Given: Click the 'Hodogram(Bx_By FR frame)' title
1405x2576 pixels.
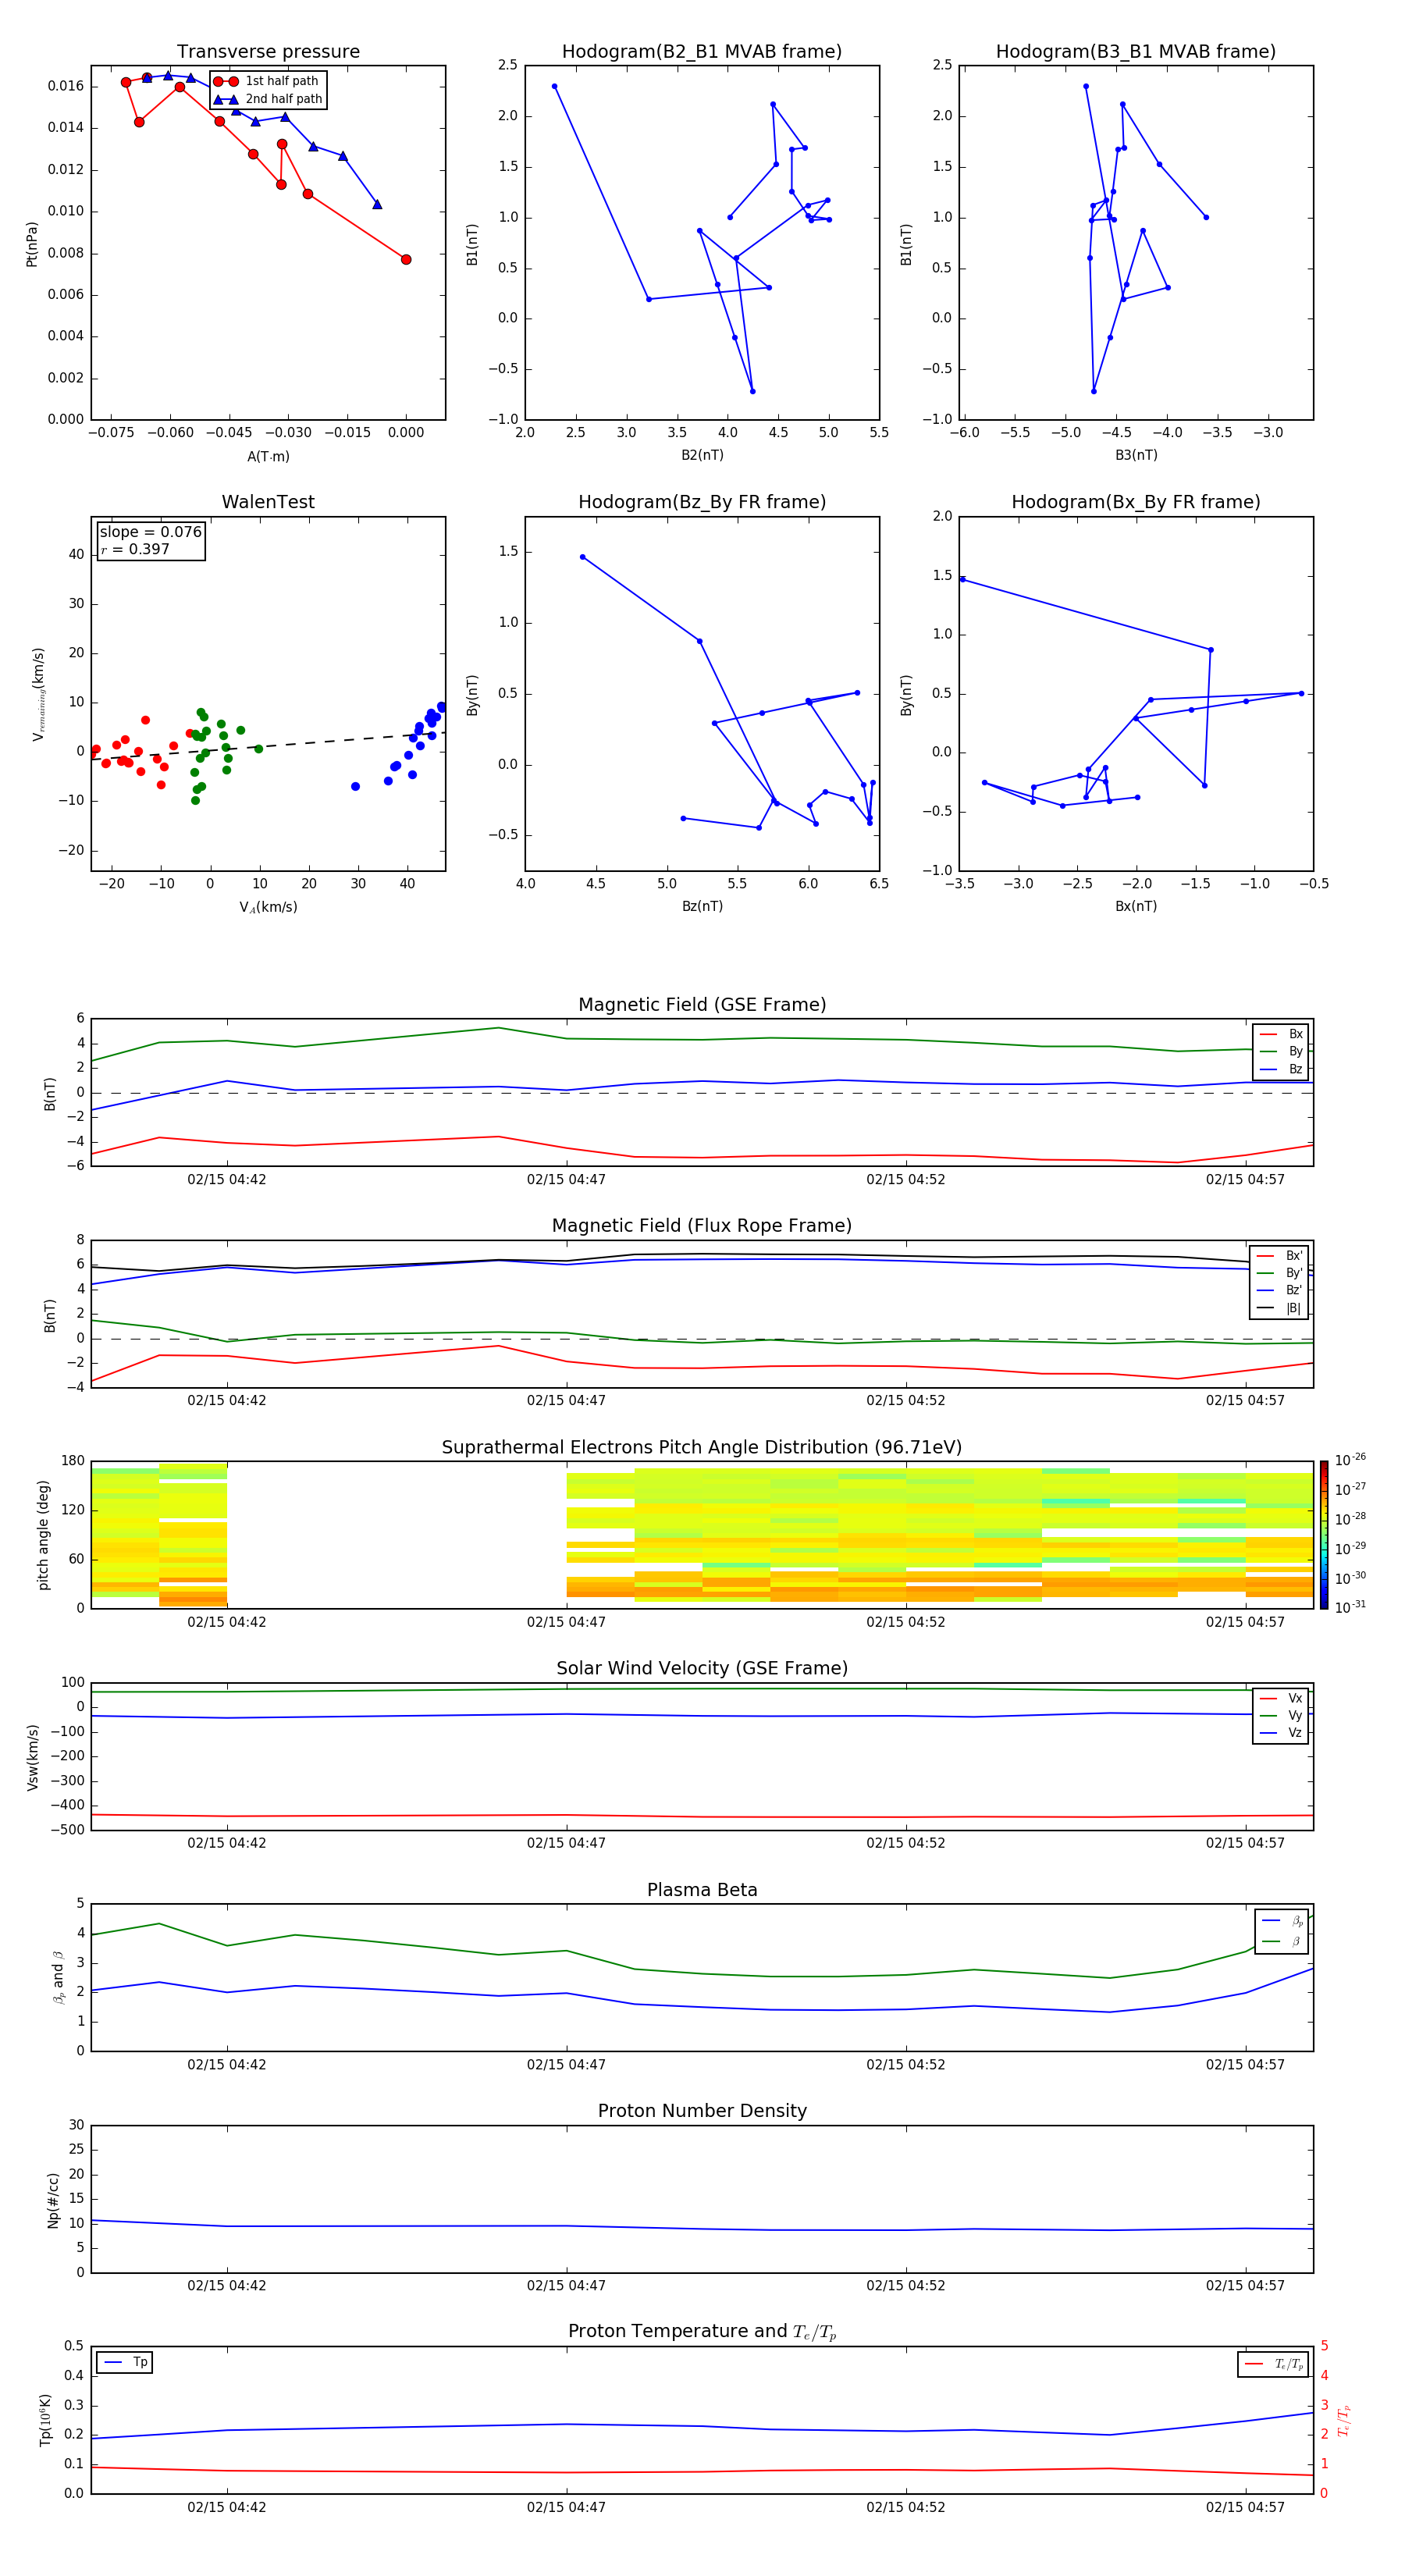Looking at the screenshot, I should [x=1136, y=502].
